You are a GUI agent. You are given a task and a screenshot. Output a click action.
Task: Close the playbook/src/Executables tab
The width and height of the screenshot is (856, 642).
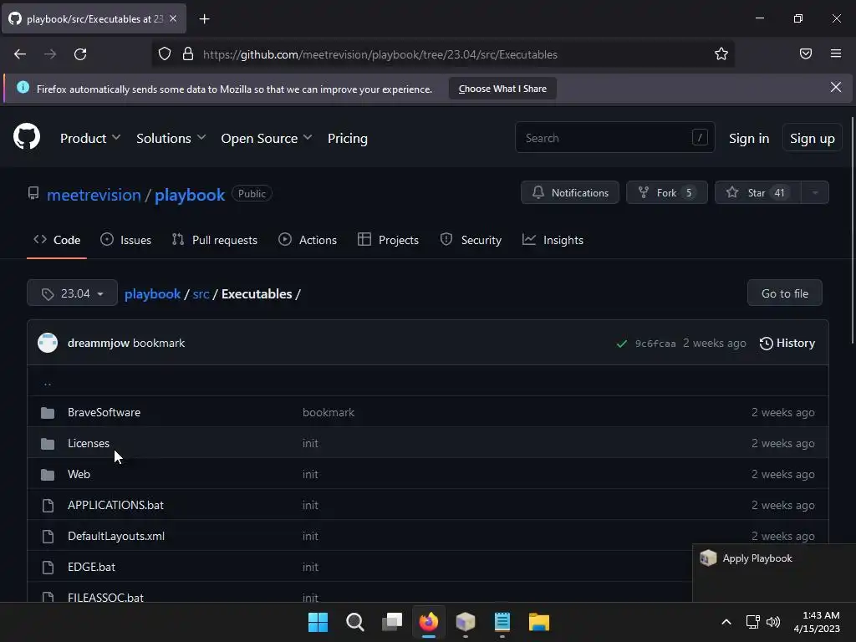173,18
